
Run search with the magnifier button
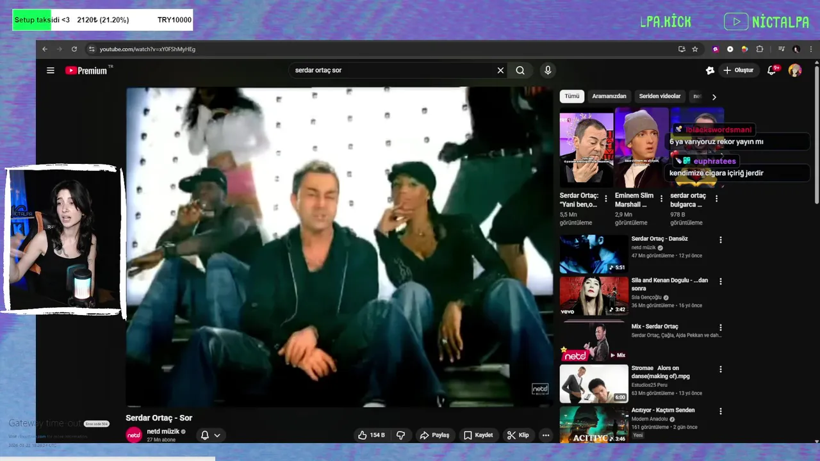pyautogui.click(x=520, y=70)
